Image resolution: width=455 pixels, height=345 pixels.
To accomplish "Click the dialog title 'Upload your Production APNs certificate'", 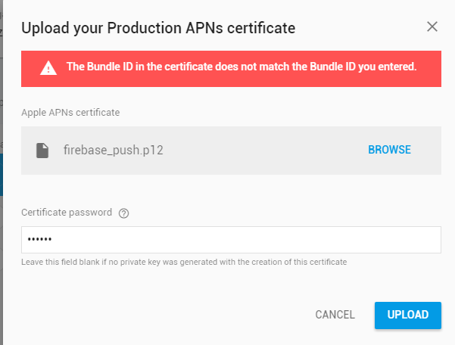I will (x=158, y=28).
